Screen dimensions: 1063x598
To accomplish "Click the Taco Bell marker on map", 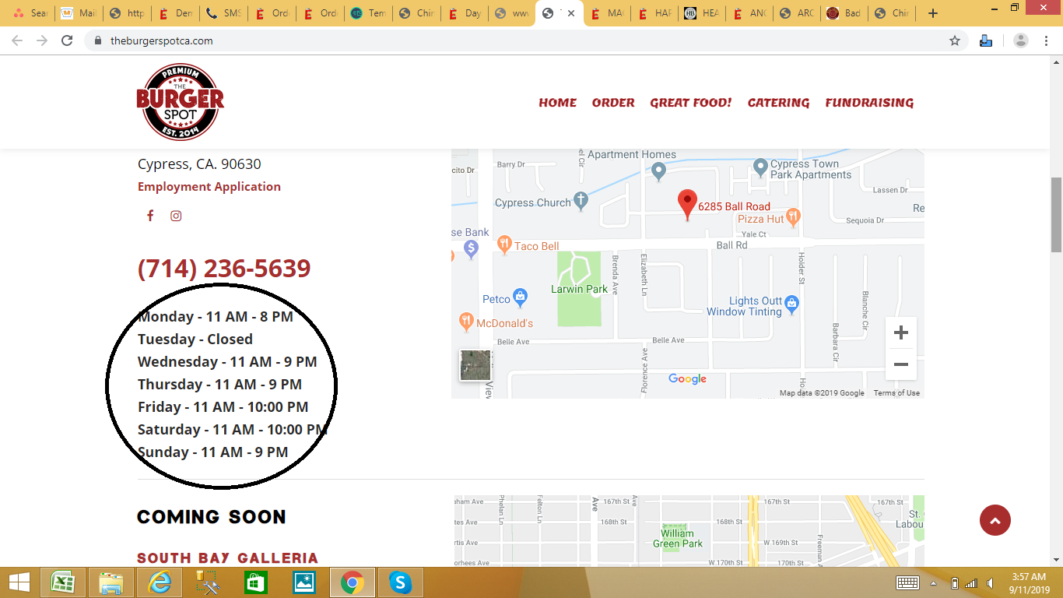I will coord(504,245).
